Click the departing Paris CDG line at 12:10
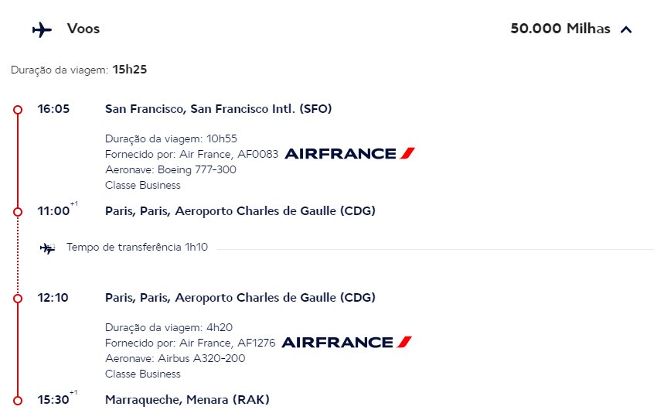 click(x=240, y=298)
